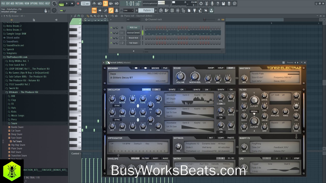Enable the countdown before recording icon
Screen dimensions: 326x183
click(x=105, y=4)
